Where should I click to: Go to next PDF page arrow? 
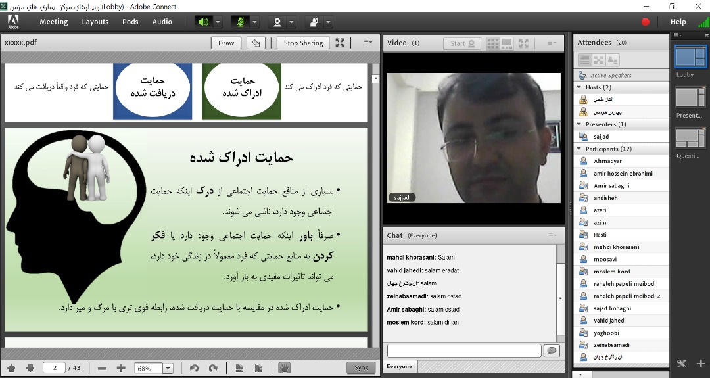coord(30,368)
